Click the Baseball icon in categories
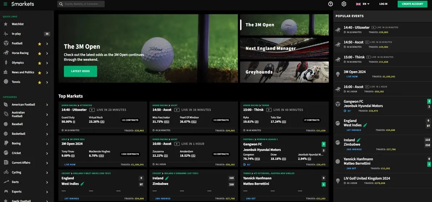This screenshot has width=432, height=202. click(6, 124)
